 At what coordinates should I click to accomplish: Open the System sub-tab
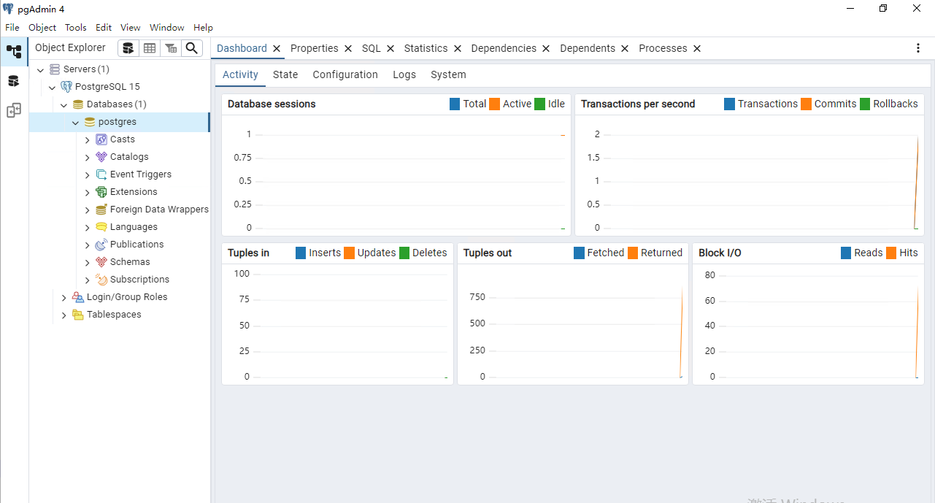click(x=448, y=74)
